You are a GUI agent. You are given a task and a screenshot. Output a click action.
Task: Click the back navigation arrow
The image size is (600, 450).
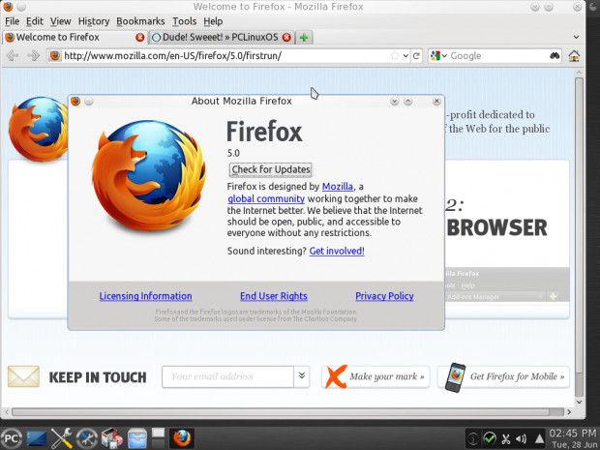13,56
